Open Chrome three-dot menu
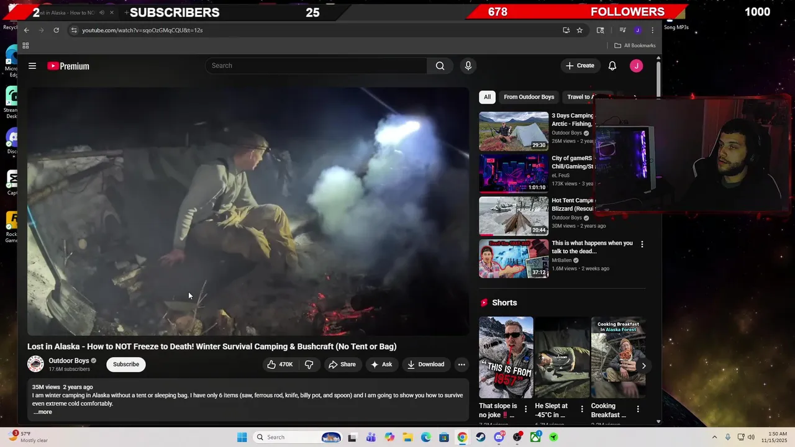The image size is (795, 447). tap(652, 30)
